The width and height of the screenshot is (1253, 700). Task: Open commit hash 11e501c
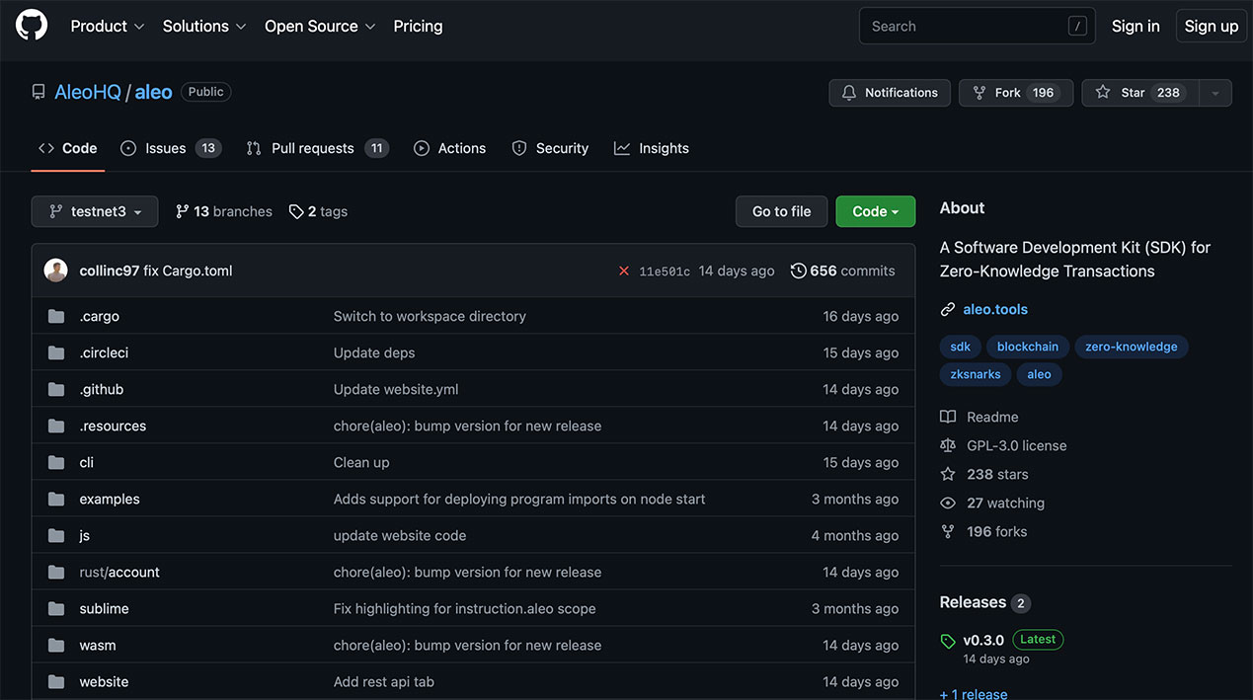tap(665, 272)
